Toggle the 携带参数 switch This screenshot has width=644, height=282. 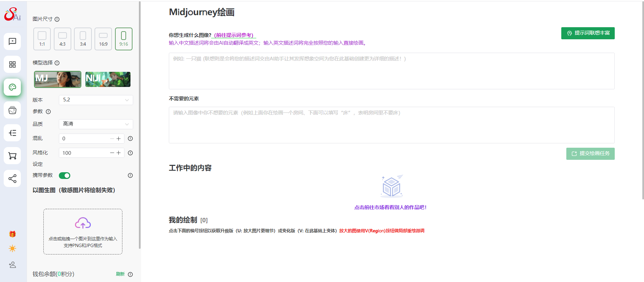click(x=65, y=176)
